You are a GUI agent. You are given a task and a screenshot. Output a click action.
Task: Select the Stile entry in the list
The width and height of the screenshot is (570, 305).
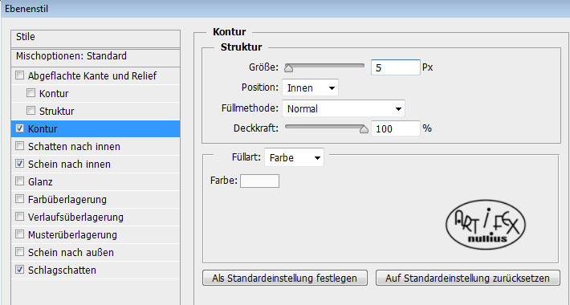point(96,38)
